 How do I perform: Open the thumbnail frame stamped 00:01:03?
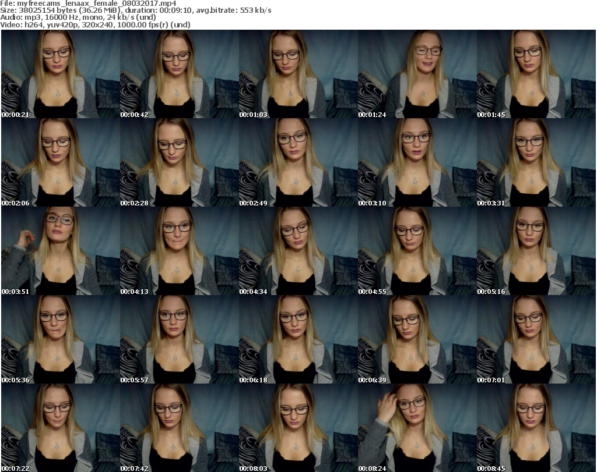click(298, 74)
